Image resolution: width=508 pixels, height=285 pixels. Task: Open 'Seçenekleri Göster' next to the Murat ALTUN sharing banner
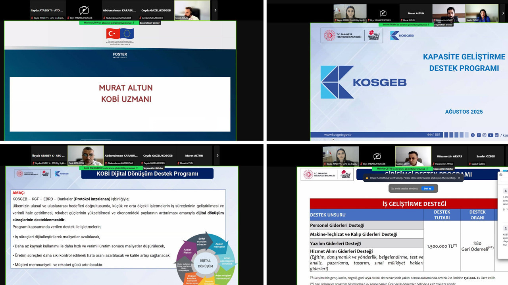pyautogui.click(x=150, y=23)
